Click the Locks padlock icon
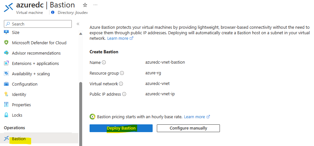314x146 pixels. click(6, 115)
